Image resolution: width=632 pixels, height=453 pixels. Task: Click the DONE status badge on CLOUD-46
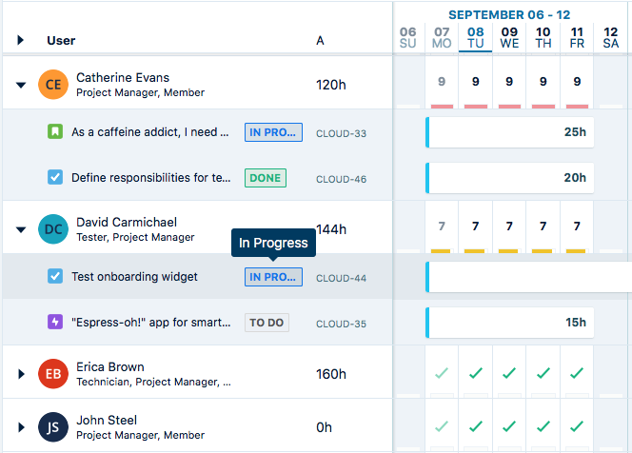pyautogui.click(x=266, y=178)
